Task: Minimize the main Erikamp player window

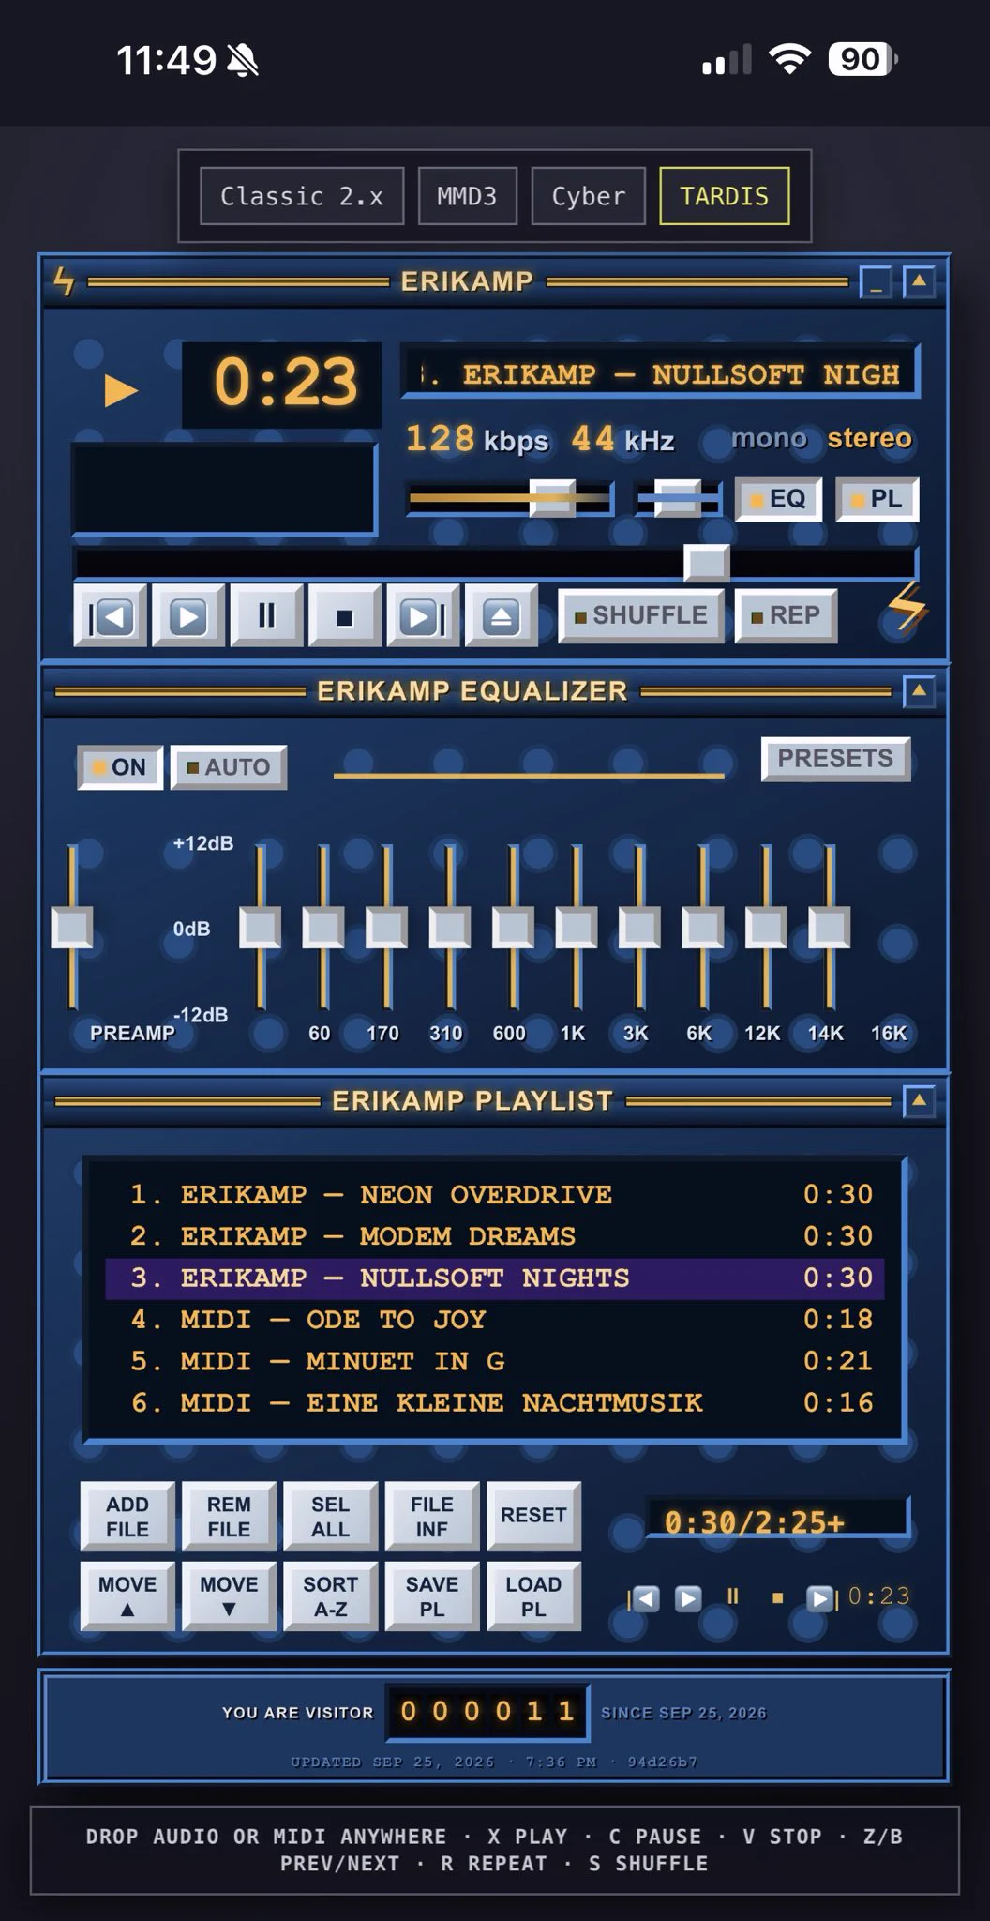Action: (876, 281)
